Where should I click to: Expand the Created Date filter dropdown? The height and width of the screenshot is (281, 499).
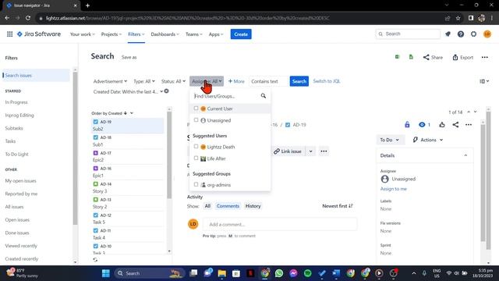point(128,91)
